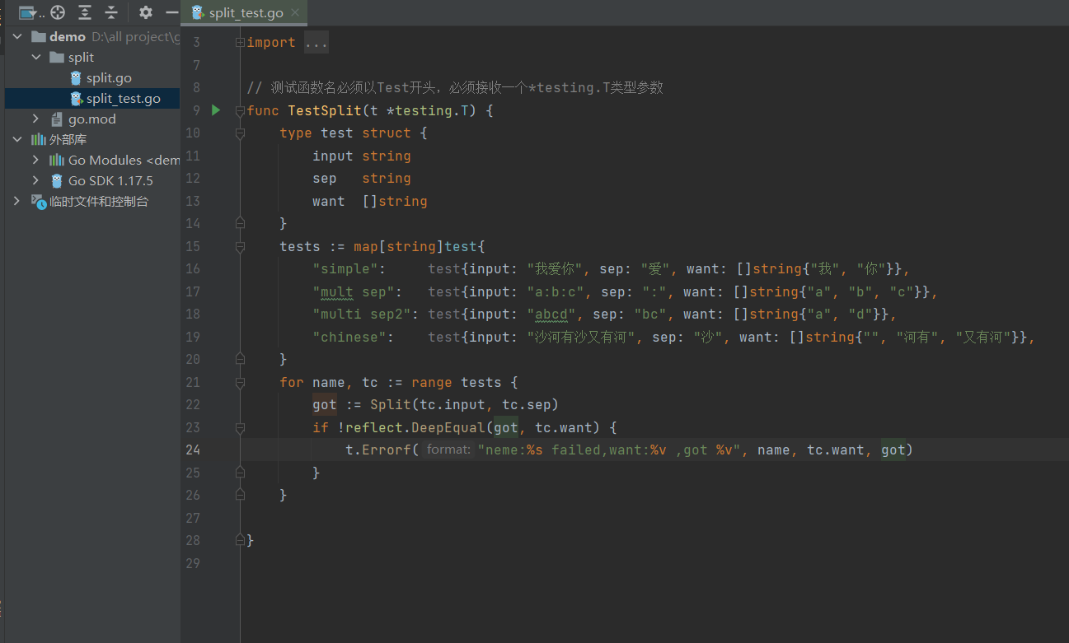The image size is (1069, 643).
Task: Click the Split function call on line 22
Action: (391, 404)
